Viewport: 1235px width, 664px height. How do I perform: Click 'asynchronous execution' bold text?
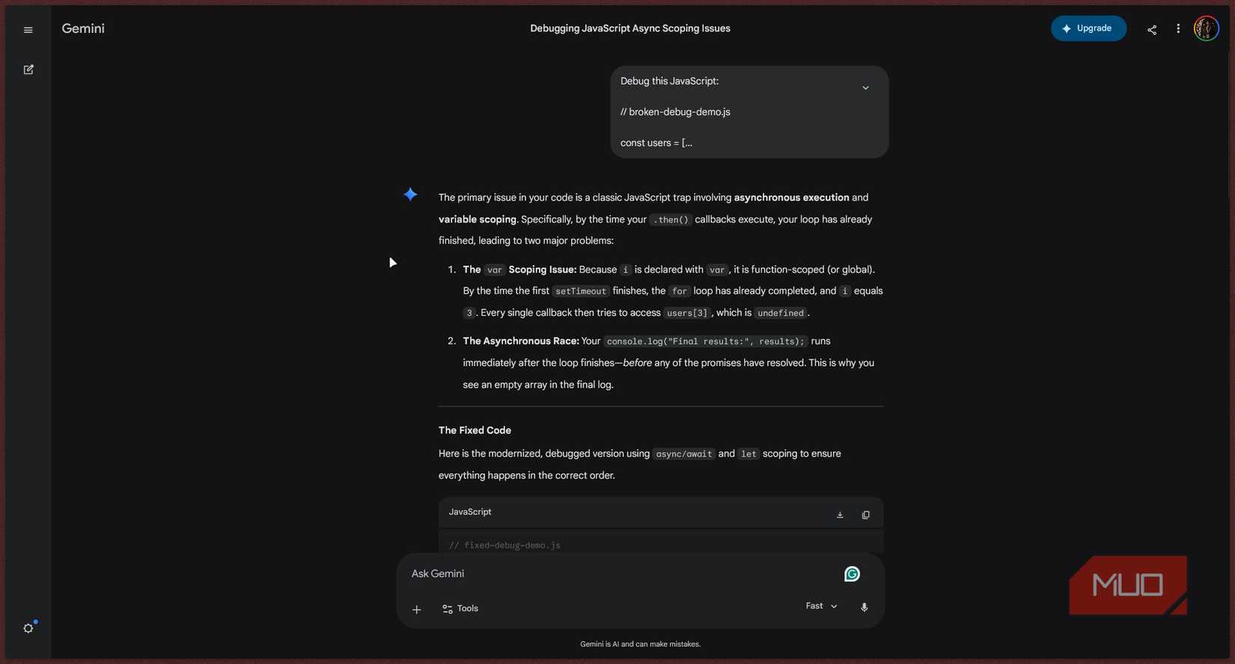(792, 198)
